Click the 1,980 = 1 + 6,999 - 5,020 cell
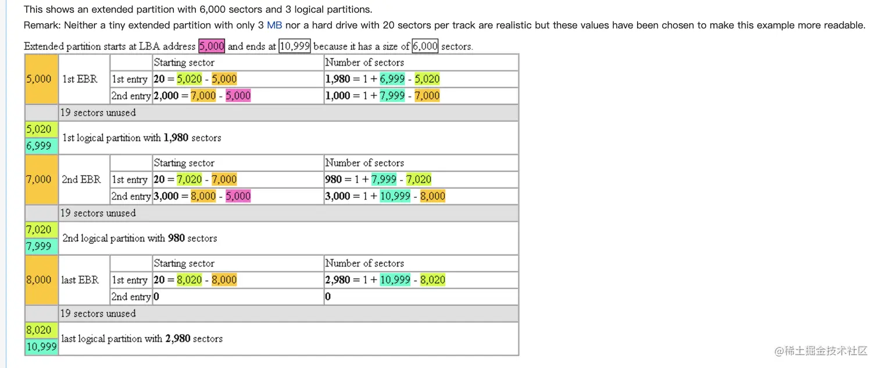 [421, 79]
